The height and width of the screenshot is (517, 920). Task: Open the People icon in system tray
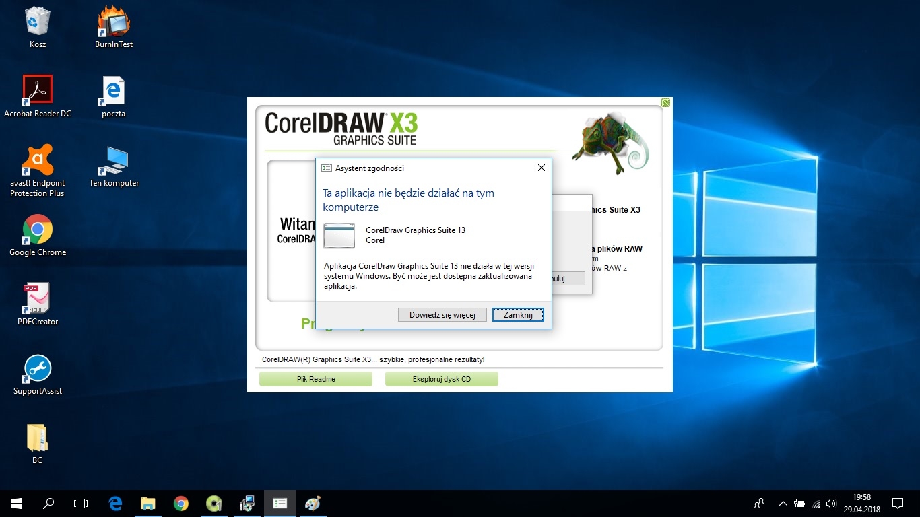click(x=759, y=503)
